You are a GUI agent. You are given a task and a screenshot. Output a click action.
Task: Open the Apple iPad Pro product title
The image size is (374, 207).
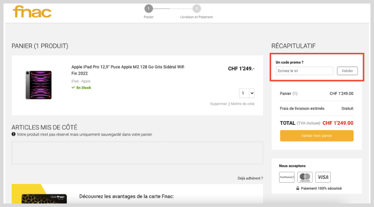pyautogui.click(x=128, y=70)
